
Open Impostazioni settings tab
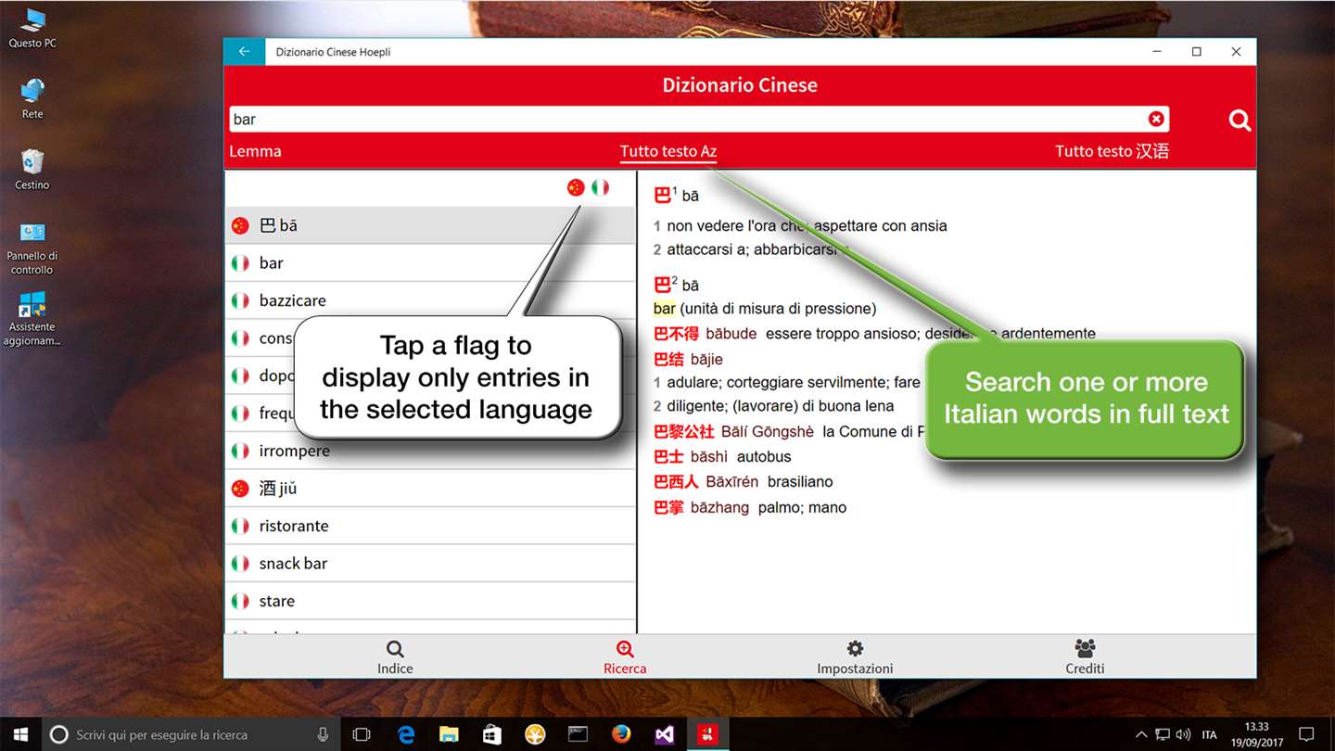tap(855, 657)
